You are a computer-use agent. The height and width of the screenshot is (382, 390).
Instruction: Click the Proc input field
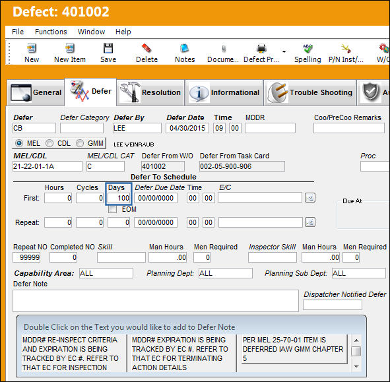pyautogui.click(x=375, y=166)
